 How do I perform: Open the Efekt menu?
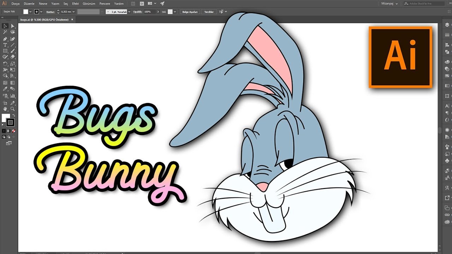pos(76,4)
